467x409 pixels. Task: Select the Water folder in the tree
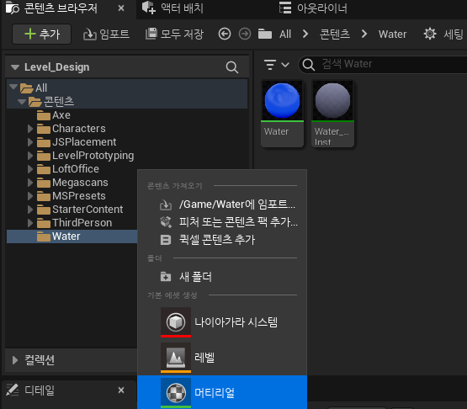pyautogui.click(x=72, y=236)
